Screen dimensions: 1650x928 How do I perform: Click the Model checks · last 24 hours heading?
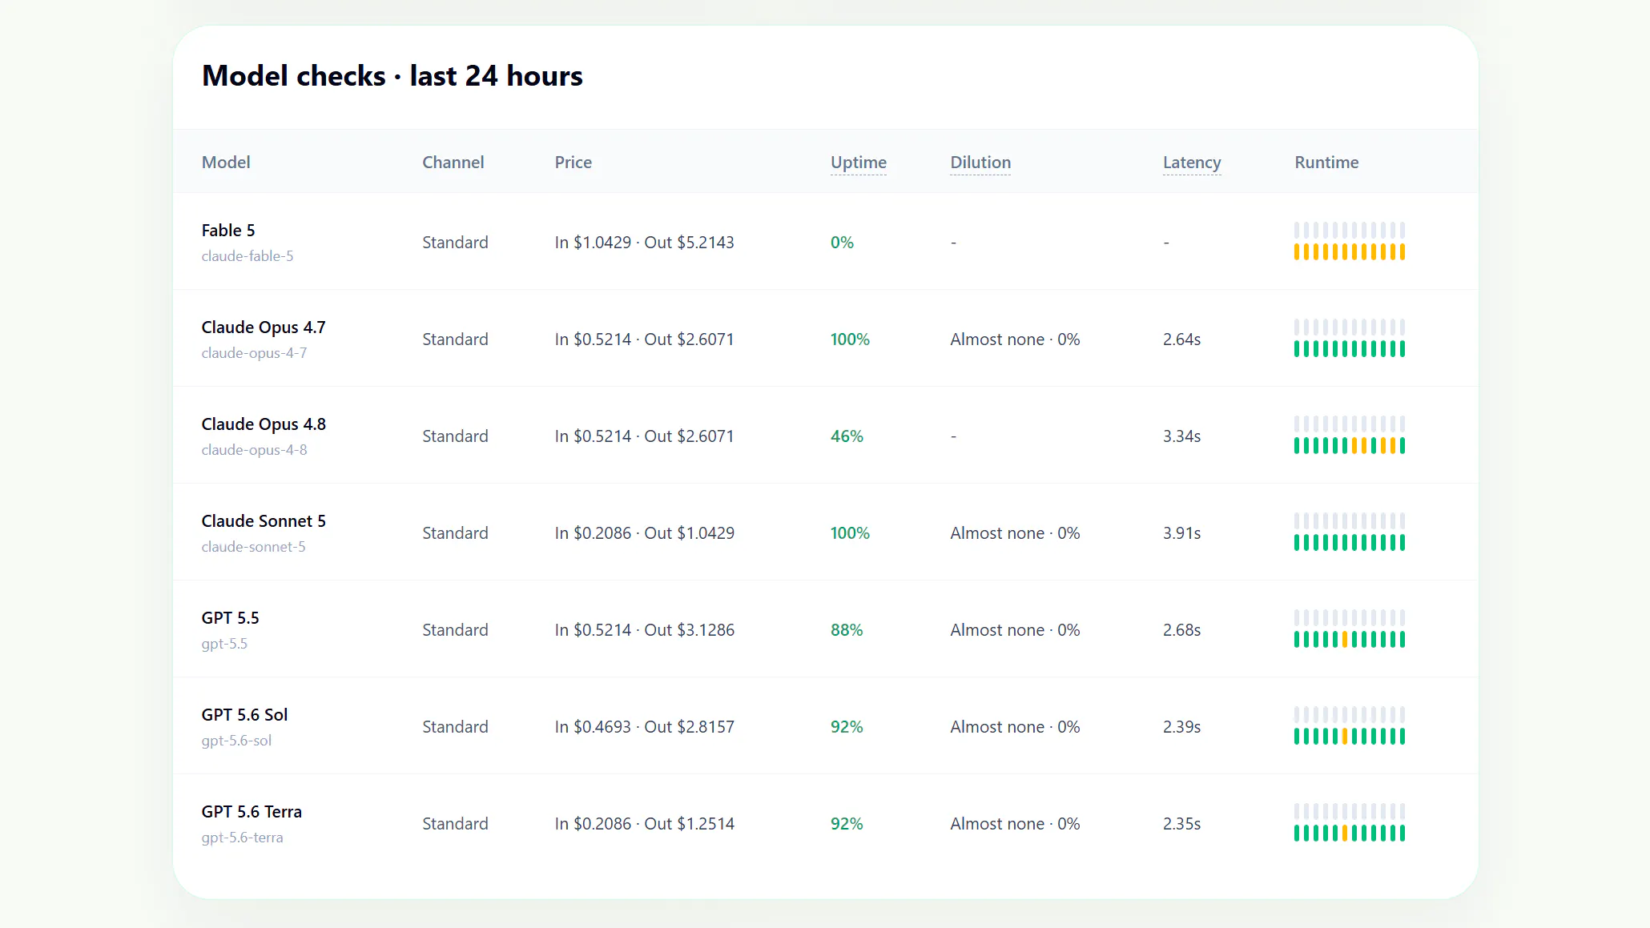tap(392, 76)
